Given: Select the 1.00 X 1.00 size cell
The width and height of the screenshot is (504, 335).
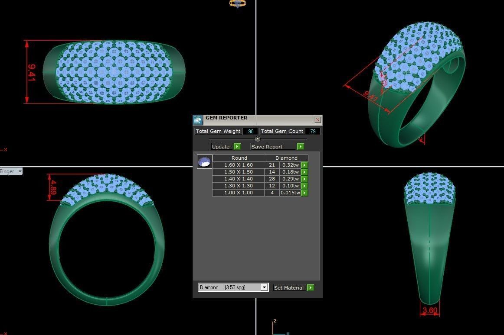Looking at the screenshot, I should (239, 193).
